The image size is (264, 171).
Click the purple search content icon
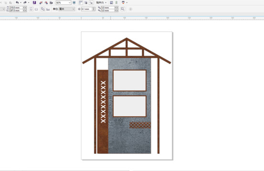tap(34, 2)
